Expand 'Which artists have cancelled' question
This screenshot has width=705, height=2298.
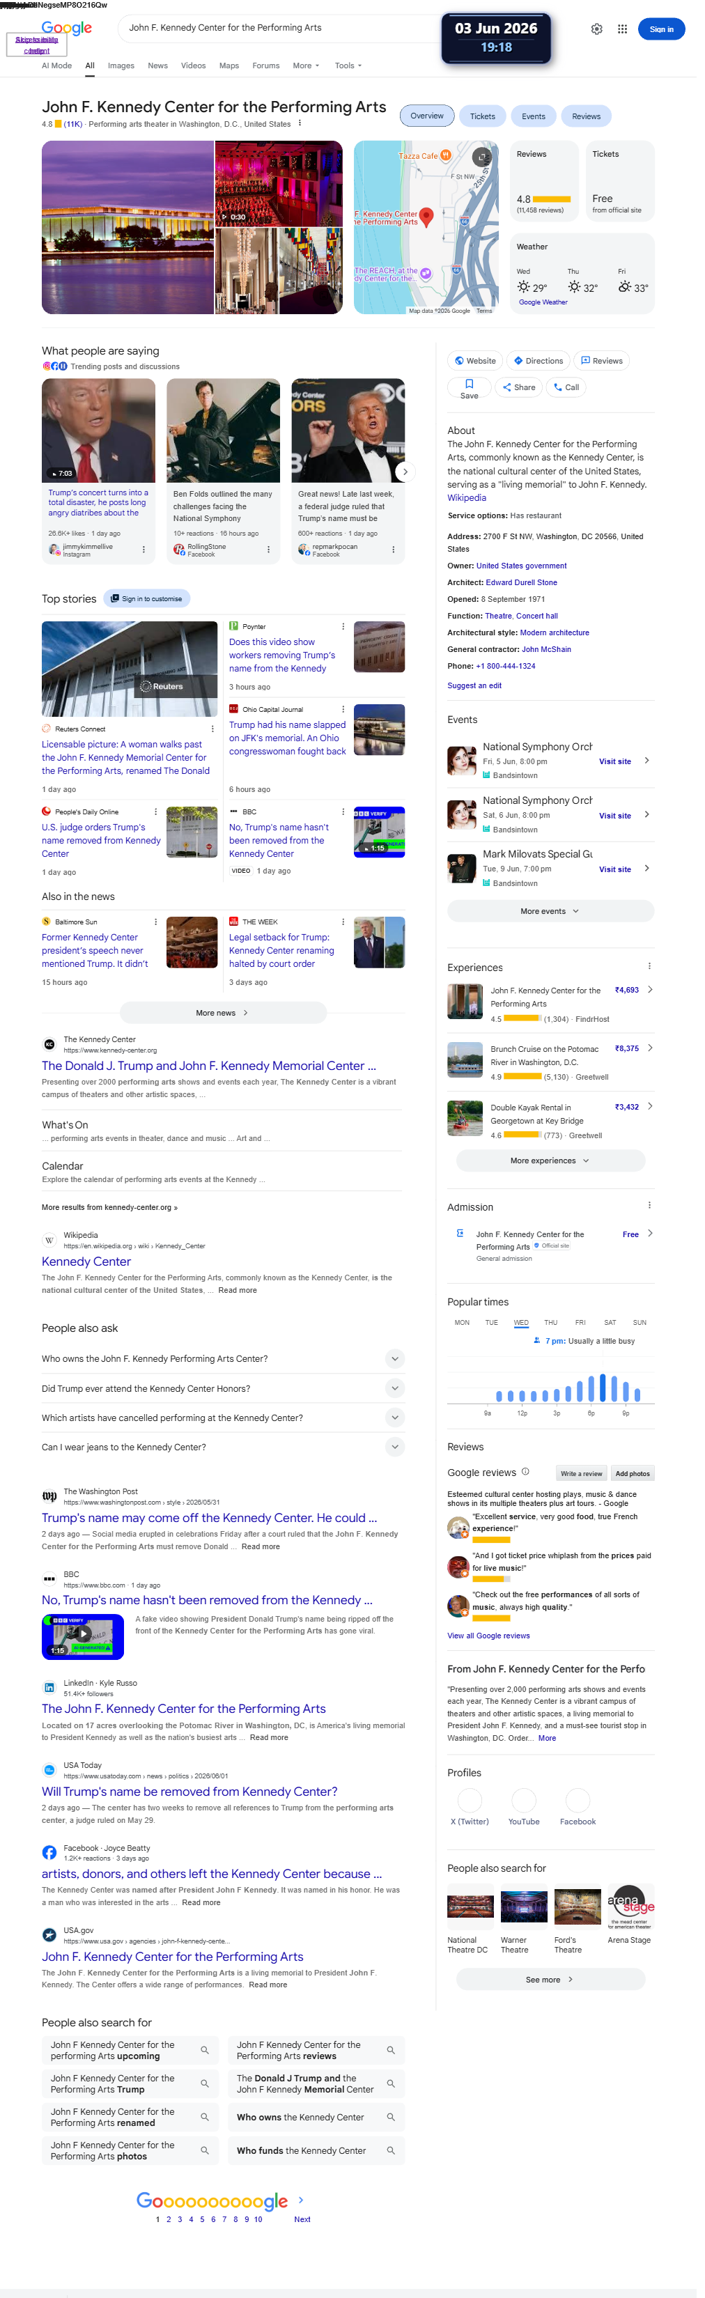[x=223, y=1418]
